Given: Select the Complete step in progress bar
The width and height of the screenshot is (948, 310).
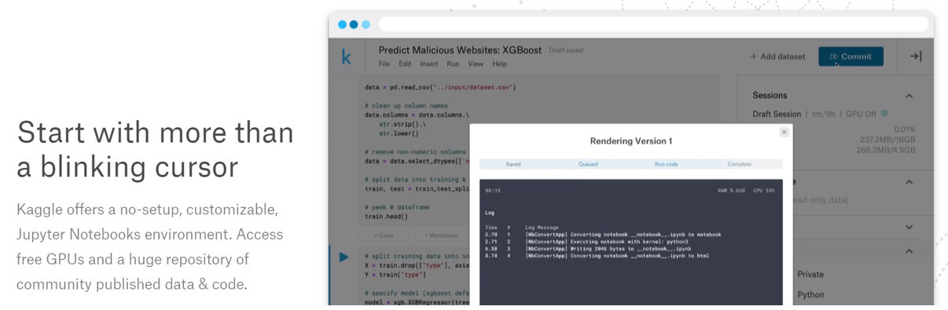Looking at the screenshot, I should pyautogui.click(x=739, y=164).
